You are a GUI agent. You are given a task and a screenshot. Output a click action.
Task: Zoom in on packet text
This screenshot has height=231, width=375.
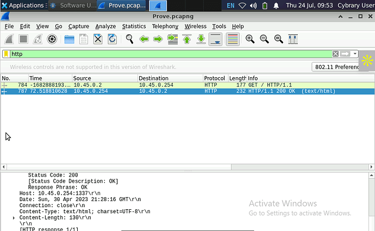[250, 39]
